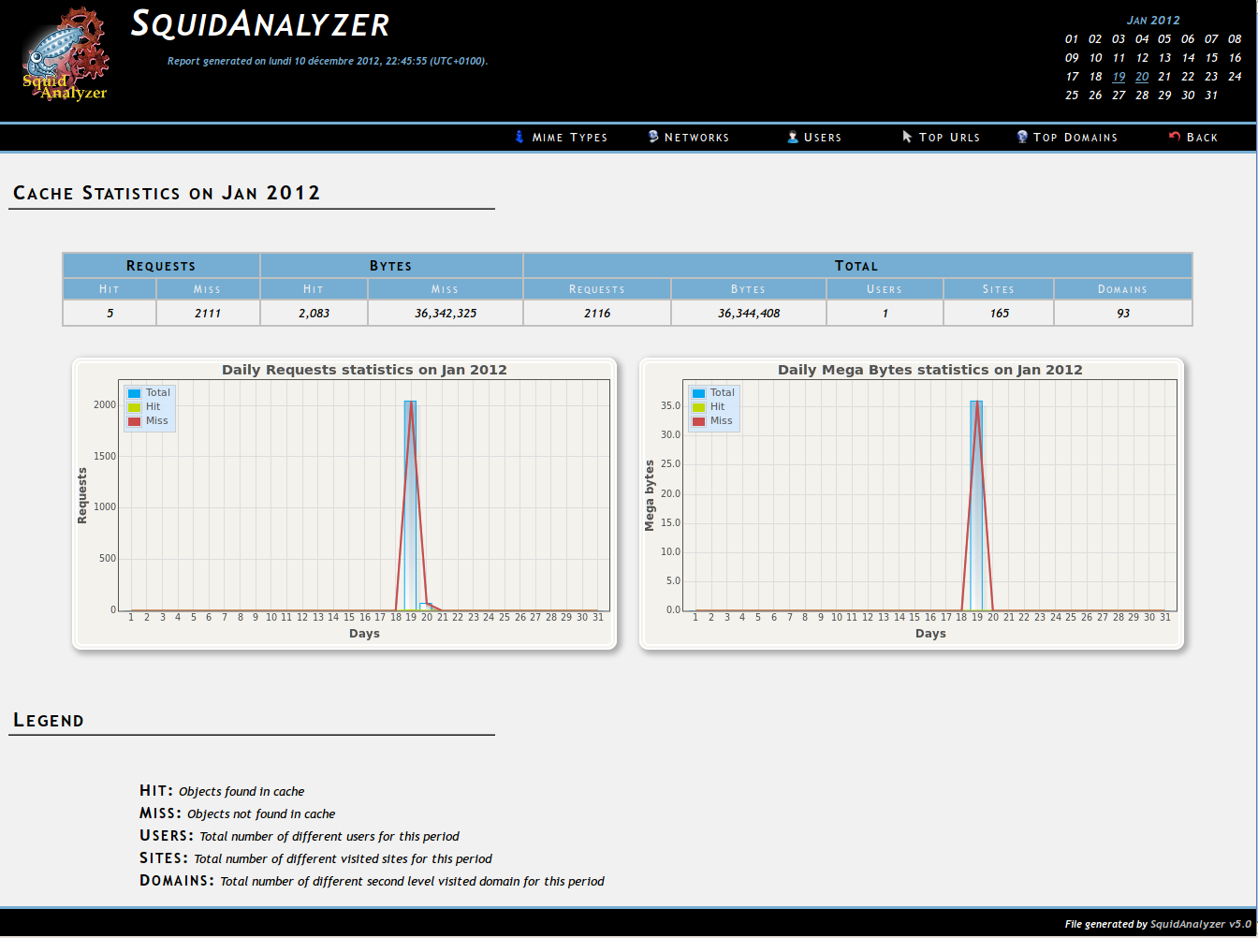Click the Mime Types menu icon
This screenshot has width=1258, height=938.
[519, 137]
